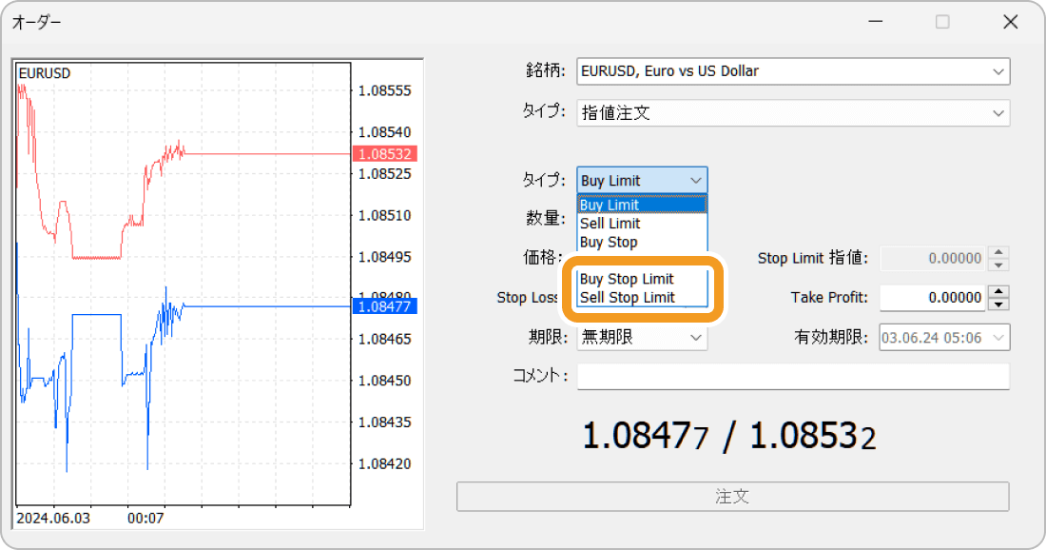The width and height of the screenshot is (1046, 550).
Task: Click the コメント comment input field
Action: pos(793,377)
